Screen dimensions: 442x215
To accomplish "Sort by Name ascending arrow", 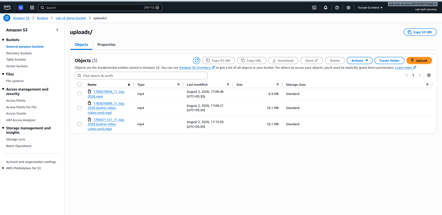I will 129,85.
